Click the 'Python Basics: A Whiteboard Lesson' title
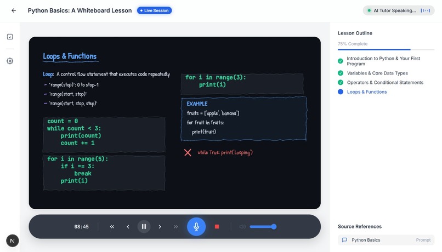442x252 pixels. pos(80,10)
